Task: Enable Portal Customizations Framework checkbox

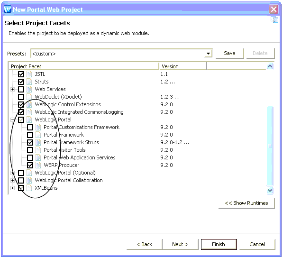Action: [30, 127]
